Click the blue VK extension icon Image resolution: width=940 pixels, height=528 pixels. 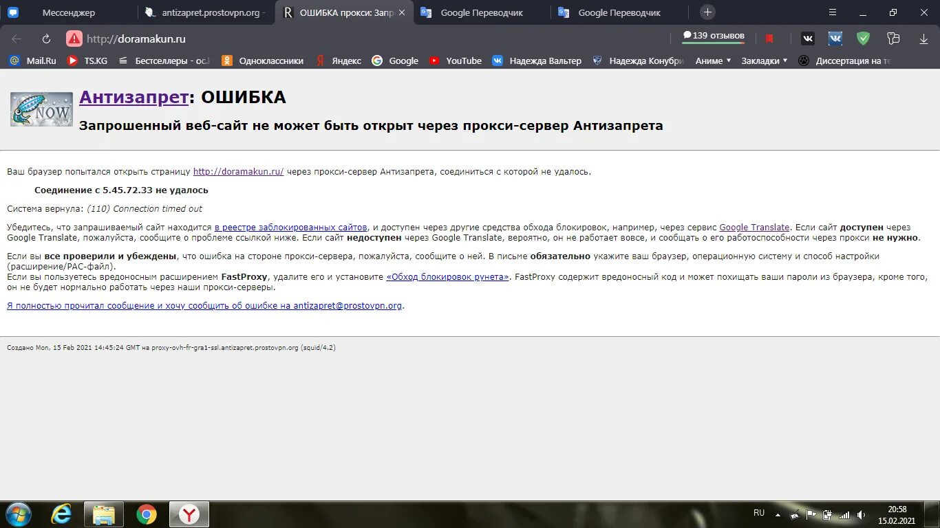click(835, 38)
